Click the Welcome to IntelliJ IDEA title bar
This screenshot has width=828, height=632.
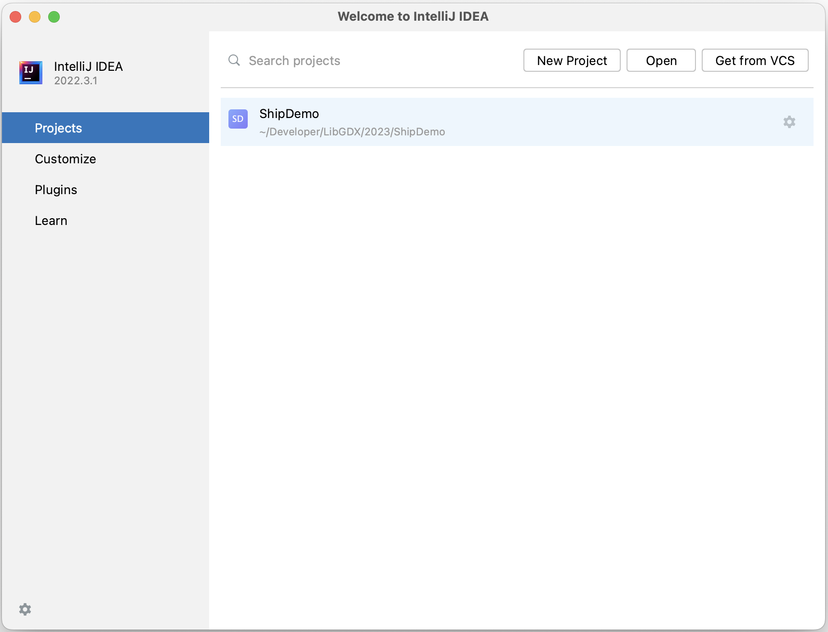[x=413, y=16]
